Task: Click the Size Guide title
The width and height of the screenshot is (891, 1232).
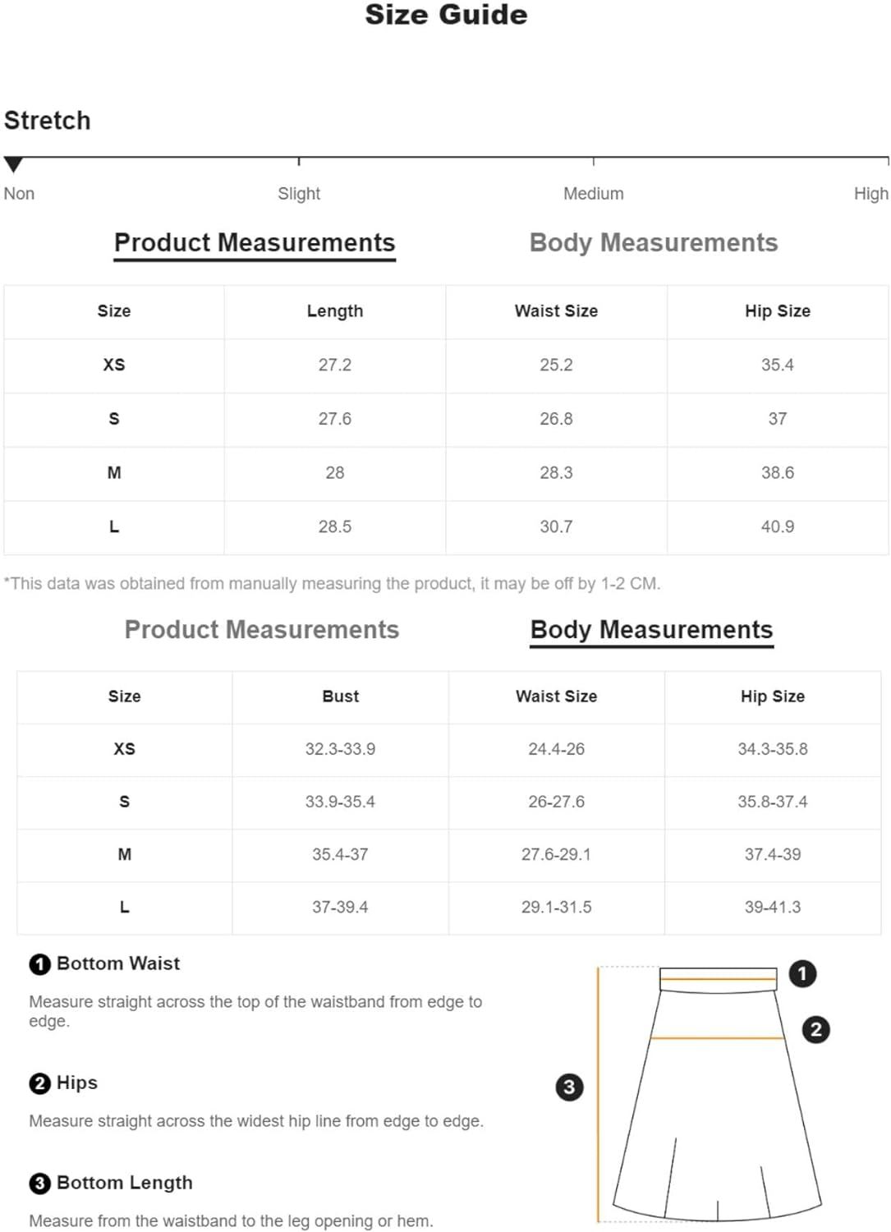Action: click(446, 15)
